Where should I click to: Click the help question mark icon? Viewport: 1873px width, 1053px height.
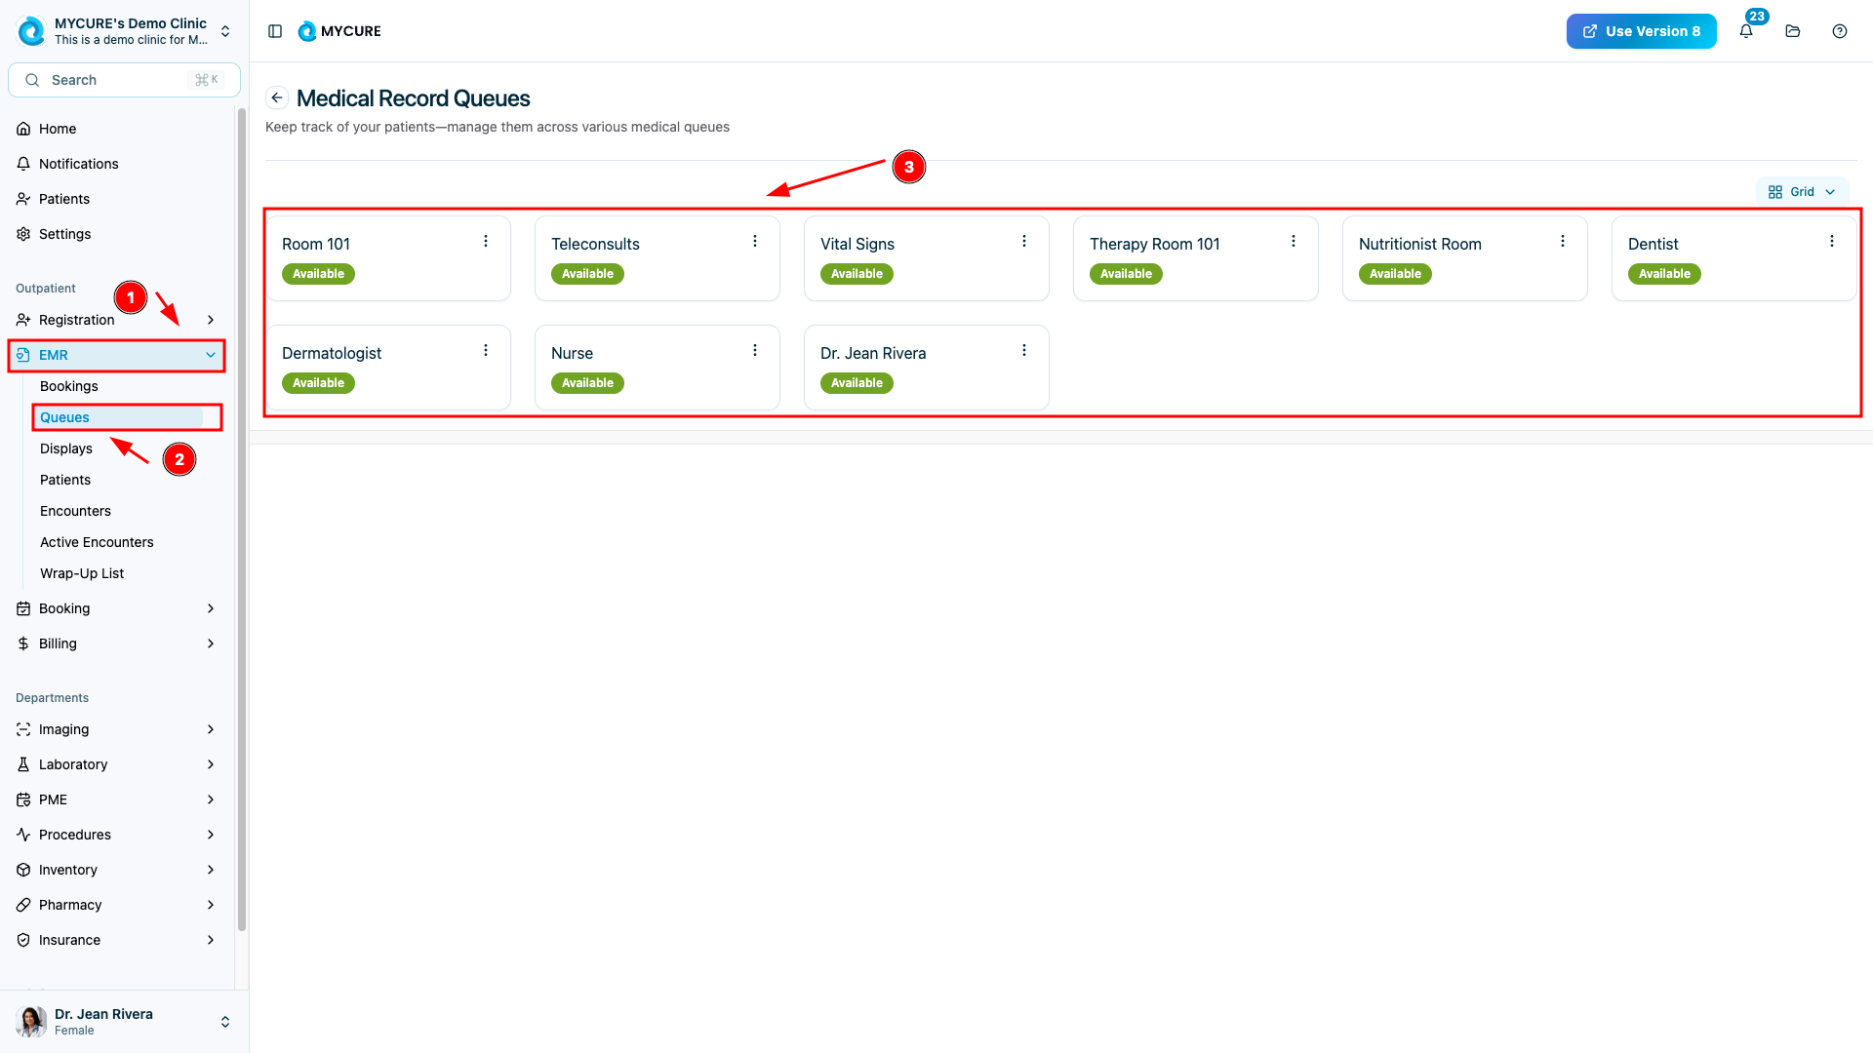[1840, 31]
